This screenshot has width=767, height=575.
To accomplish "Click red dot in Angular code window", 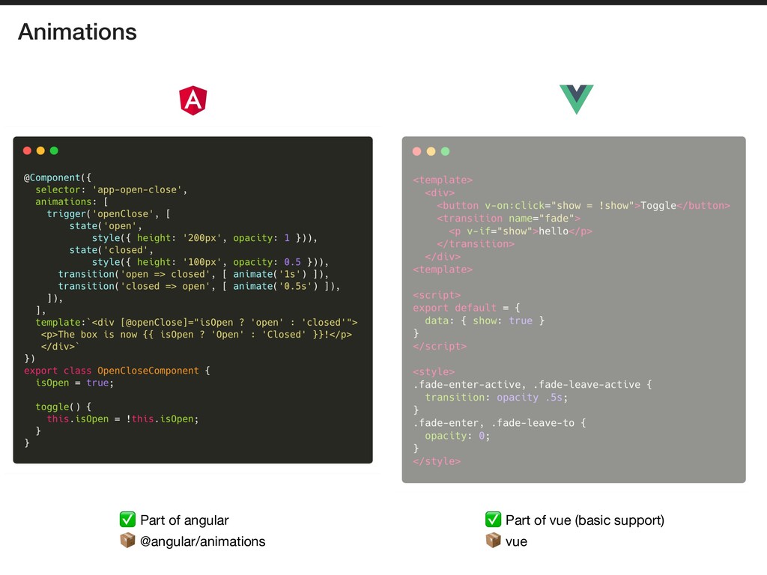I will click(x=28, y=150).
